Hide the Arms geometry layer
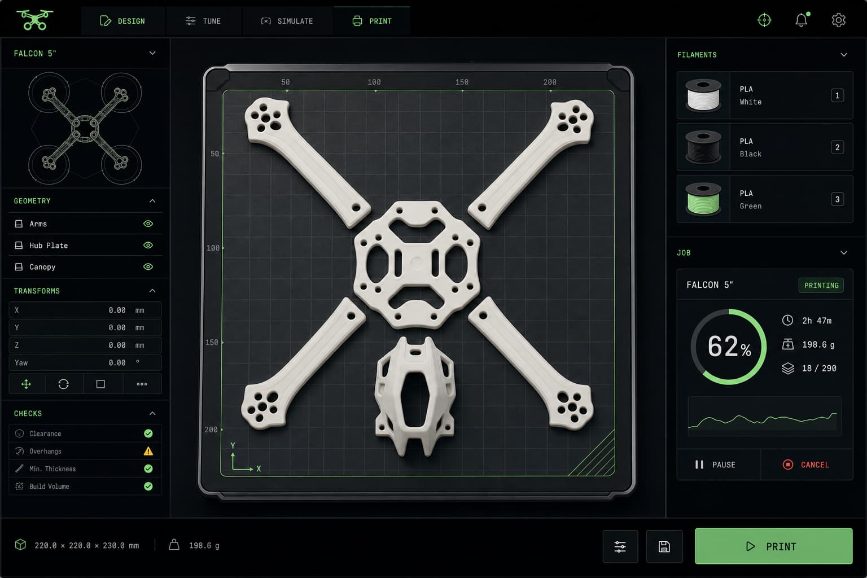The height and width of the screenshot is (578, 867). point(148,224)
